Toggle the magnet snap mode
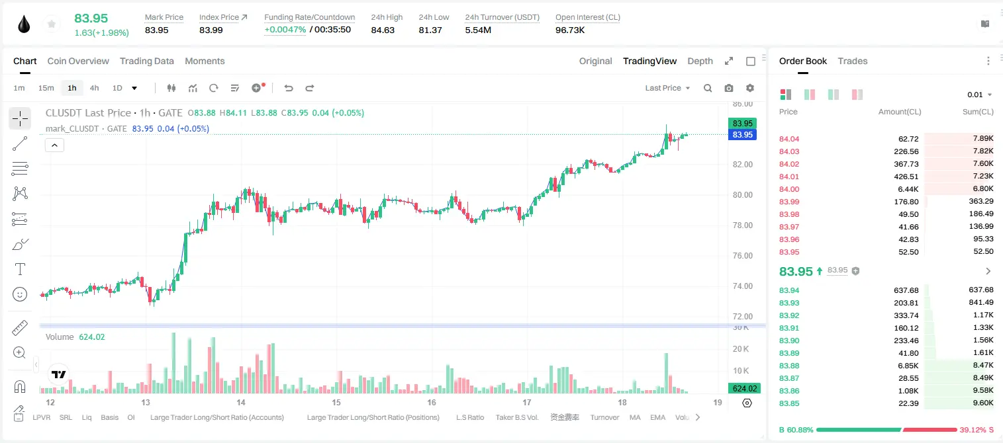The height and width of the screenshot is (443, 1003). click(x=20, y=387)
